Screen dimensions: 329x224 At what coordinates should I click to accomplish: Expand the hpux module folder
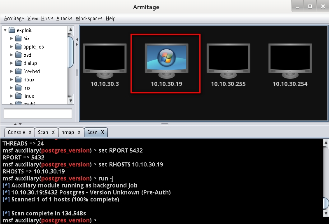[x=12, y=80]
